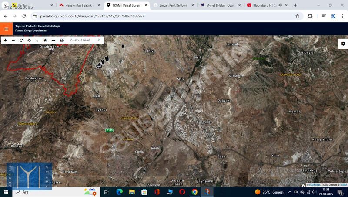The image size is (348, 197).
Task: Click the zoom out minus icon
Action: click(x=13, y=40)
